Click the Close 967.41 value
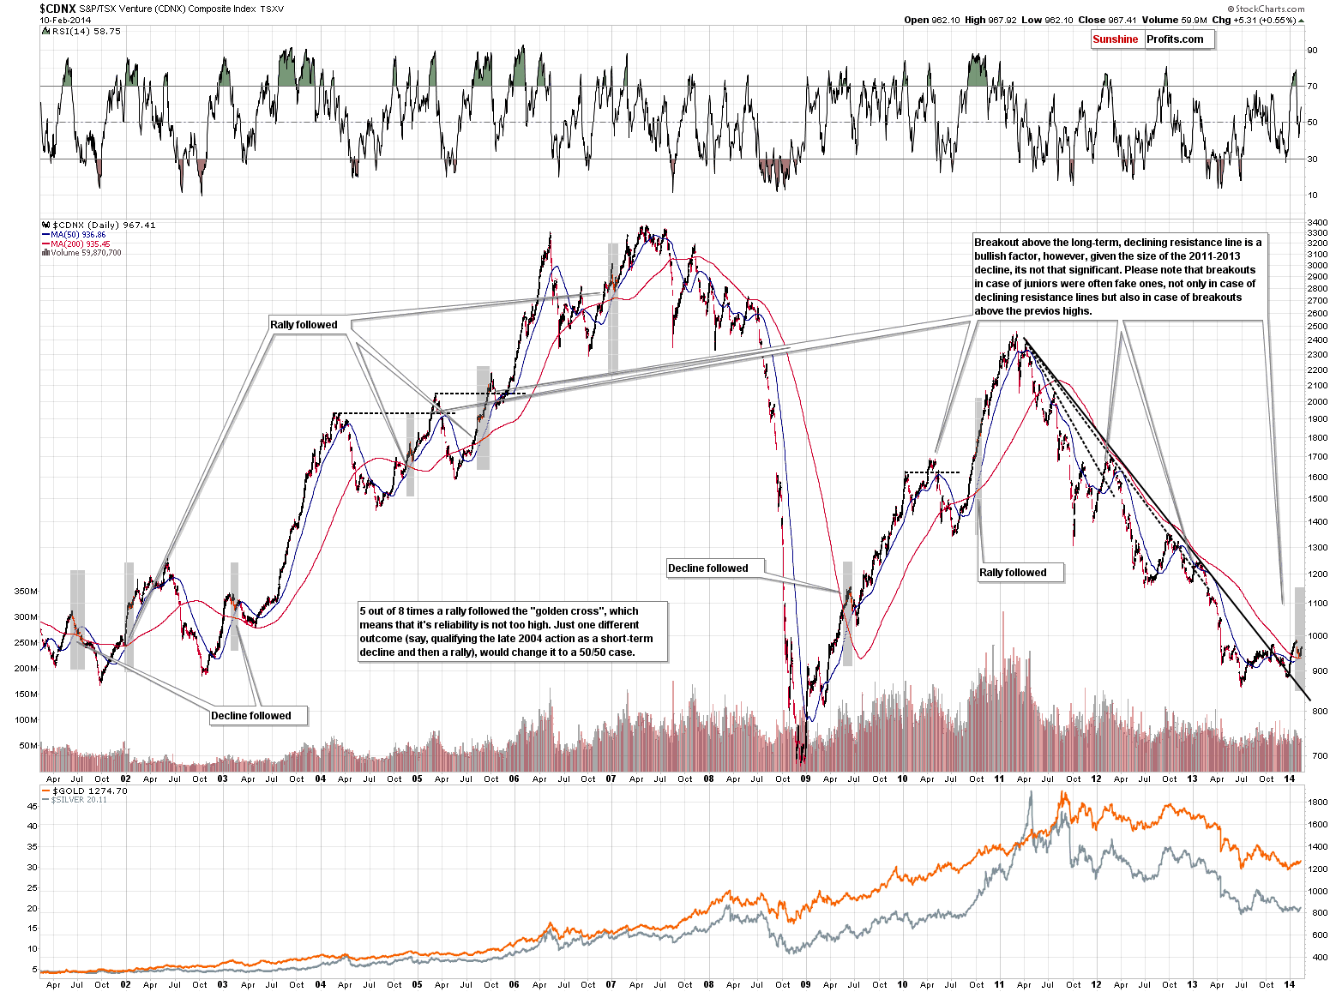The height and width of the screenshot is (992, 1342). pos(1107,20)
